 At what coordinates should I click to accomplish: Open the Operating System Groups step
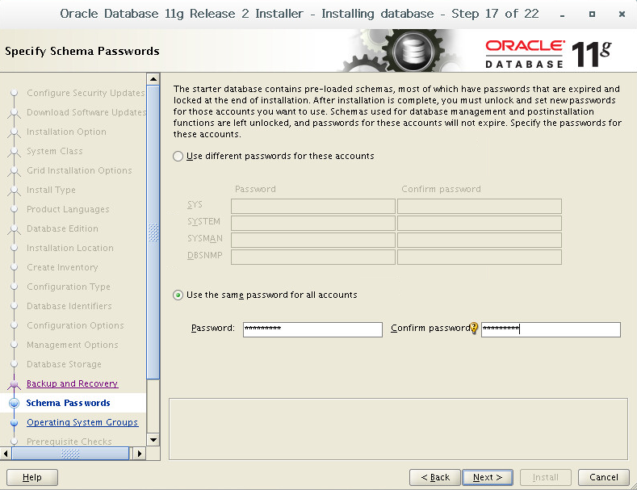(x=82, y=422)
